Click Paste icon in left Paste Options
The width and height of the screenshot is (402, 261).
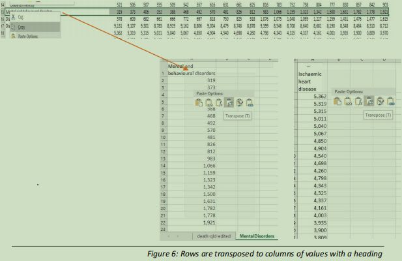click(200, 102)
